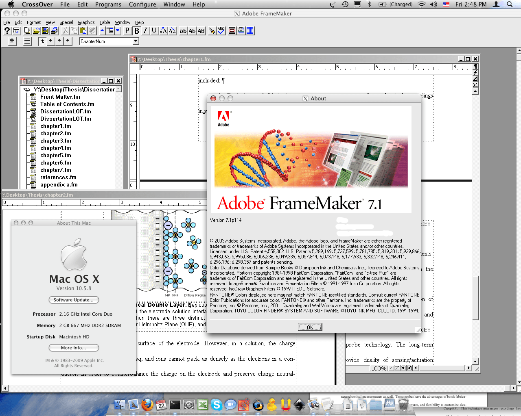Click the ABC spelling checker icon
This screenshot has height=416, width=521.
click(221, 30)
